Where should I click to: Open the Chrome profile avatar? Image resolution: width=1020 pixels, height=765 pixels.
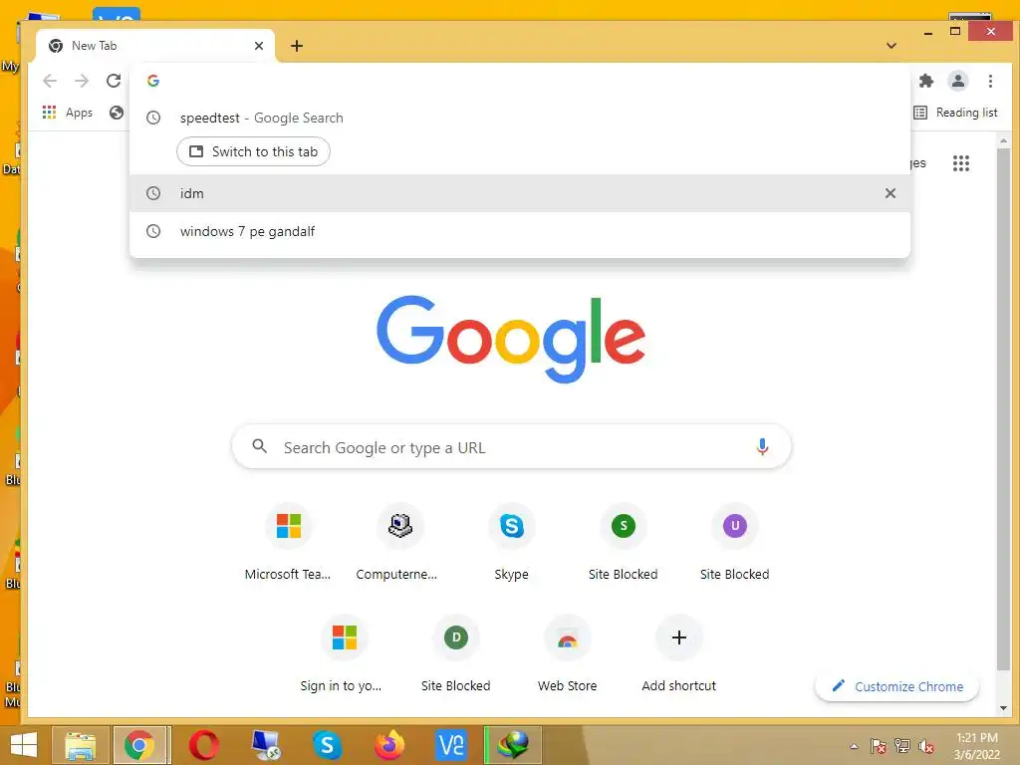point(957,81)
